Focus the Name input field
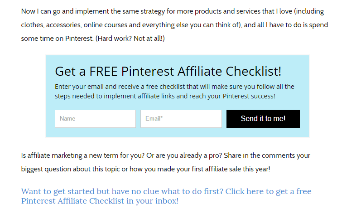 coord(95,119)
